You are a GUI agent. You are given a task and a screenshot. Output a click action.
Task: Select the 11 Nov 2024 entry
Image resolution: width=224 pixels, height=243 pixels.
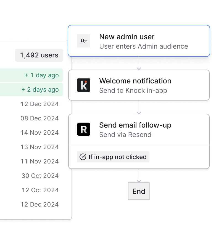39,162
